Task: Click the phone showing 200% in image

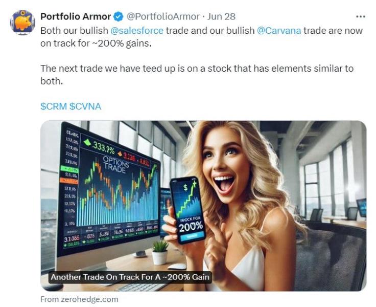Action: [188, 210]
